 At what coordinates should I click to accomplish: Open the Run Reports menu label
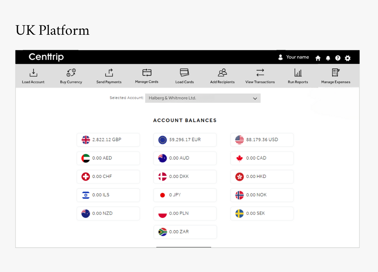(x=298, y=82)
